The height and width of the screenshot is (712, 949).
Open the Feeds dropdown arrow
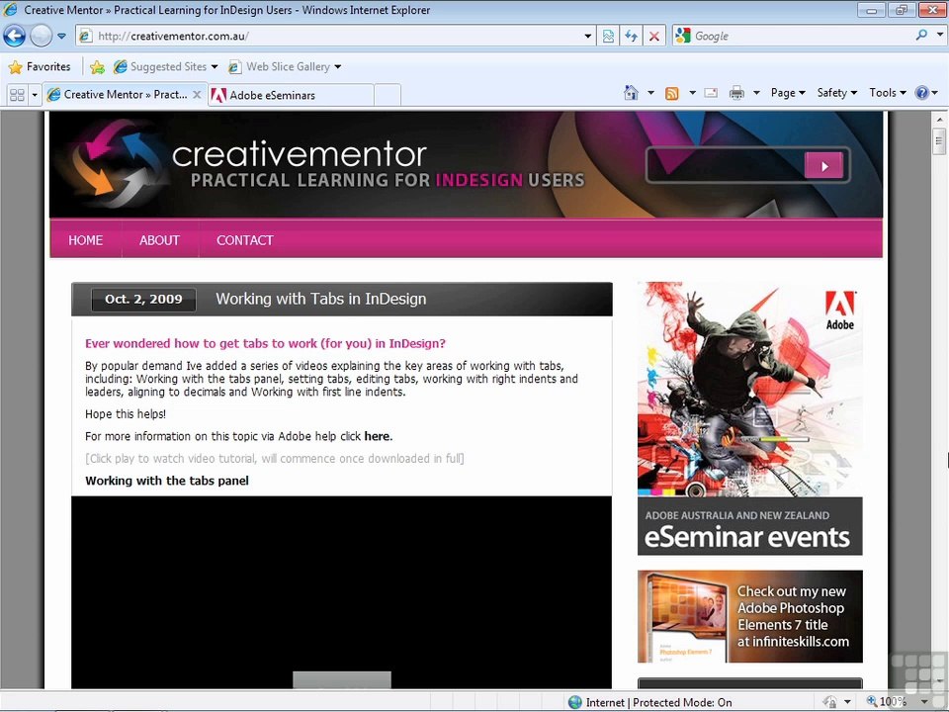pos(692,93)
